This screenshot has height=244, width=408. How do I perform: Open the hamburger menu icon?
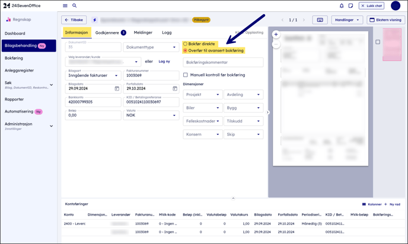(x=65, y=6)
